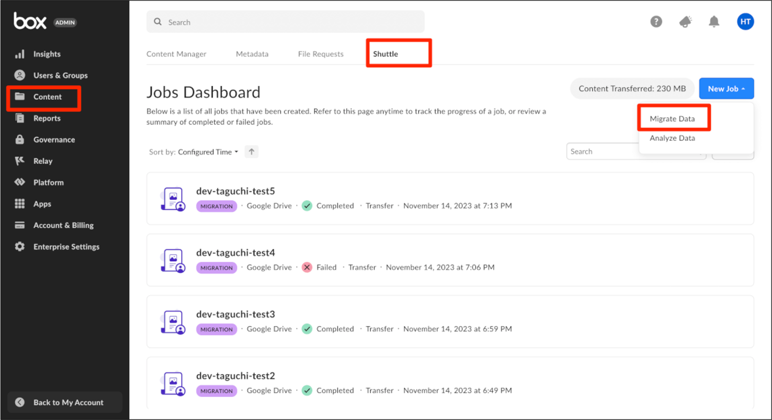Open the New Job dropdown

click(726, 89)
